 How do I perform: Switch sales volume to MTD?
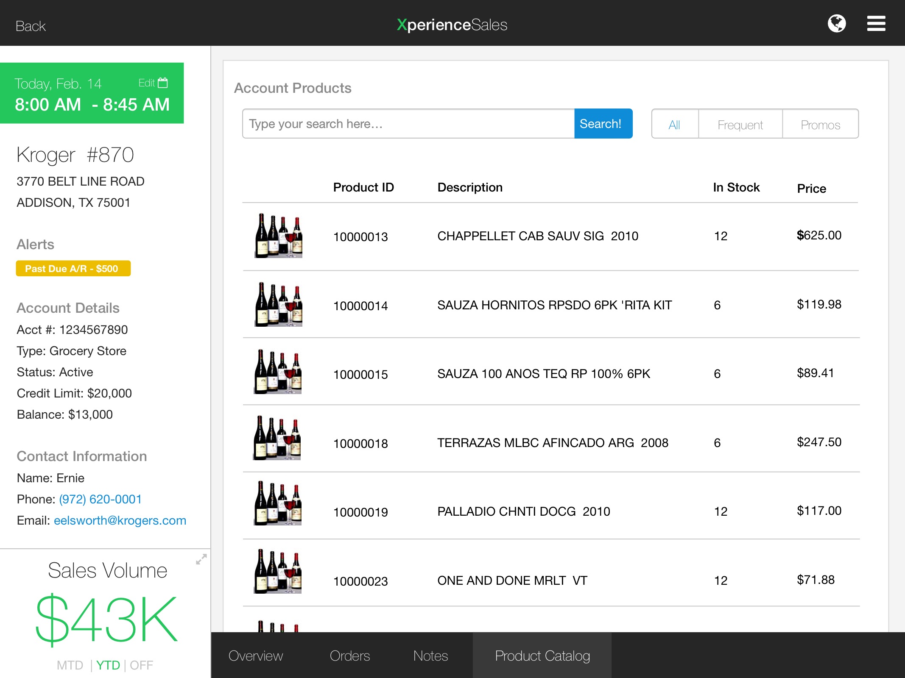pyautogui.click(x=70, y=665)
